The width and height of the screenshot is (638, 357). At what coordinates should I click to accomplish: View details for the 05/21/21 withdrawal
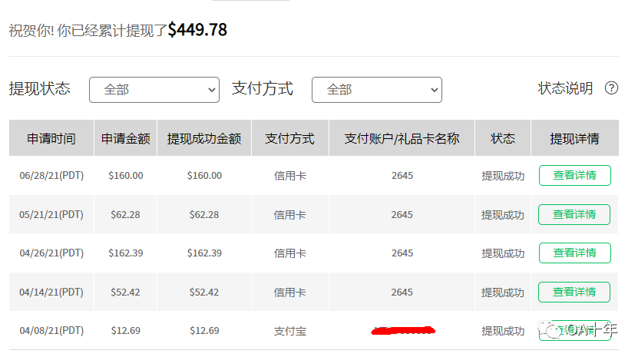pyautogui.click(x=574, y=215)
